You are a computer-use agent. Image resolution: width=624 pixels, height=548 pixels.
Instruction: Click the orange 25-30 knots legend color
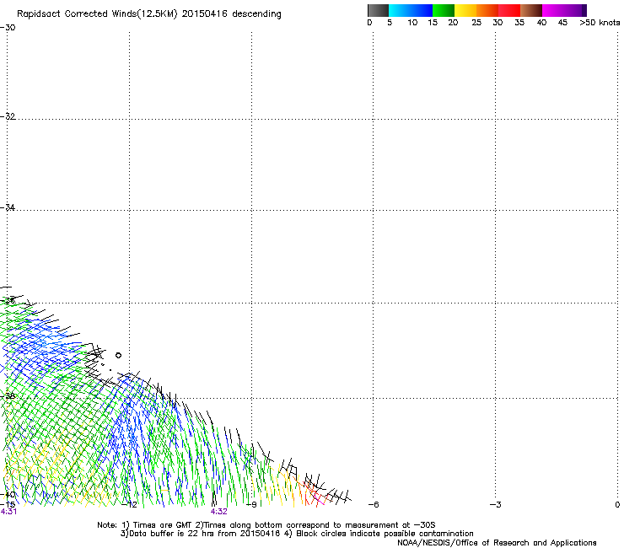487,10
